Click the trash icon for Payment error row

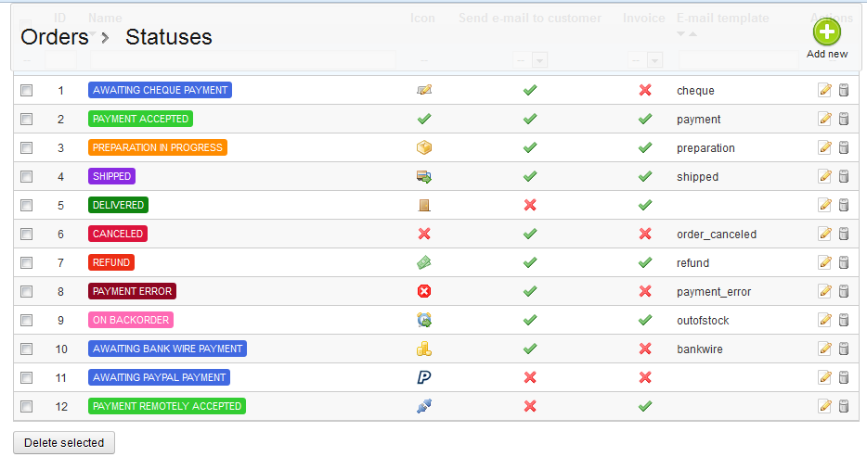844,292
